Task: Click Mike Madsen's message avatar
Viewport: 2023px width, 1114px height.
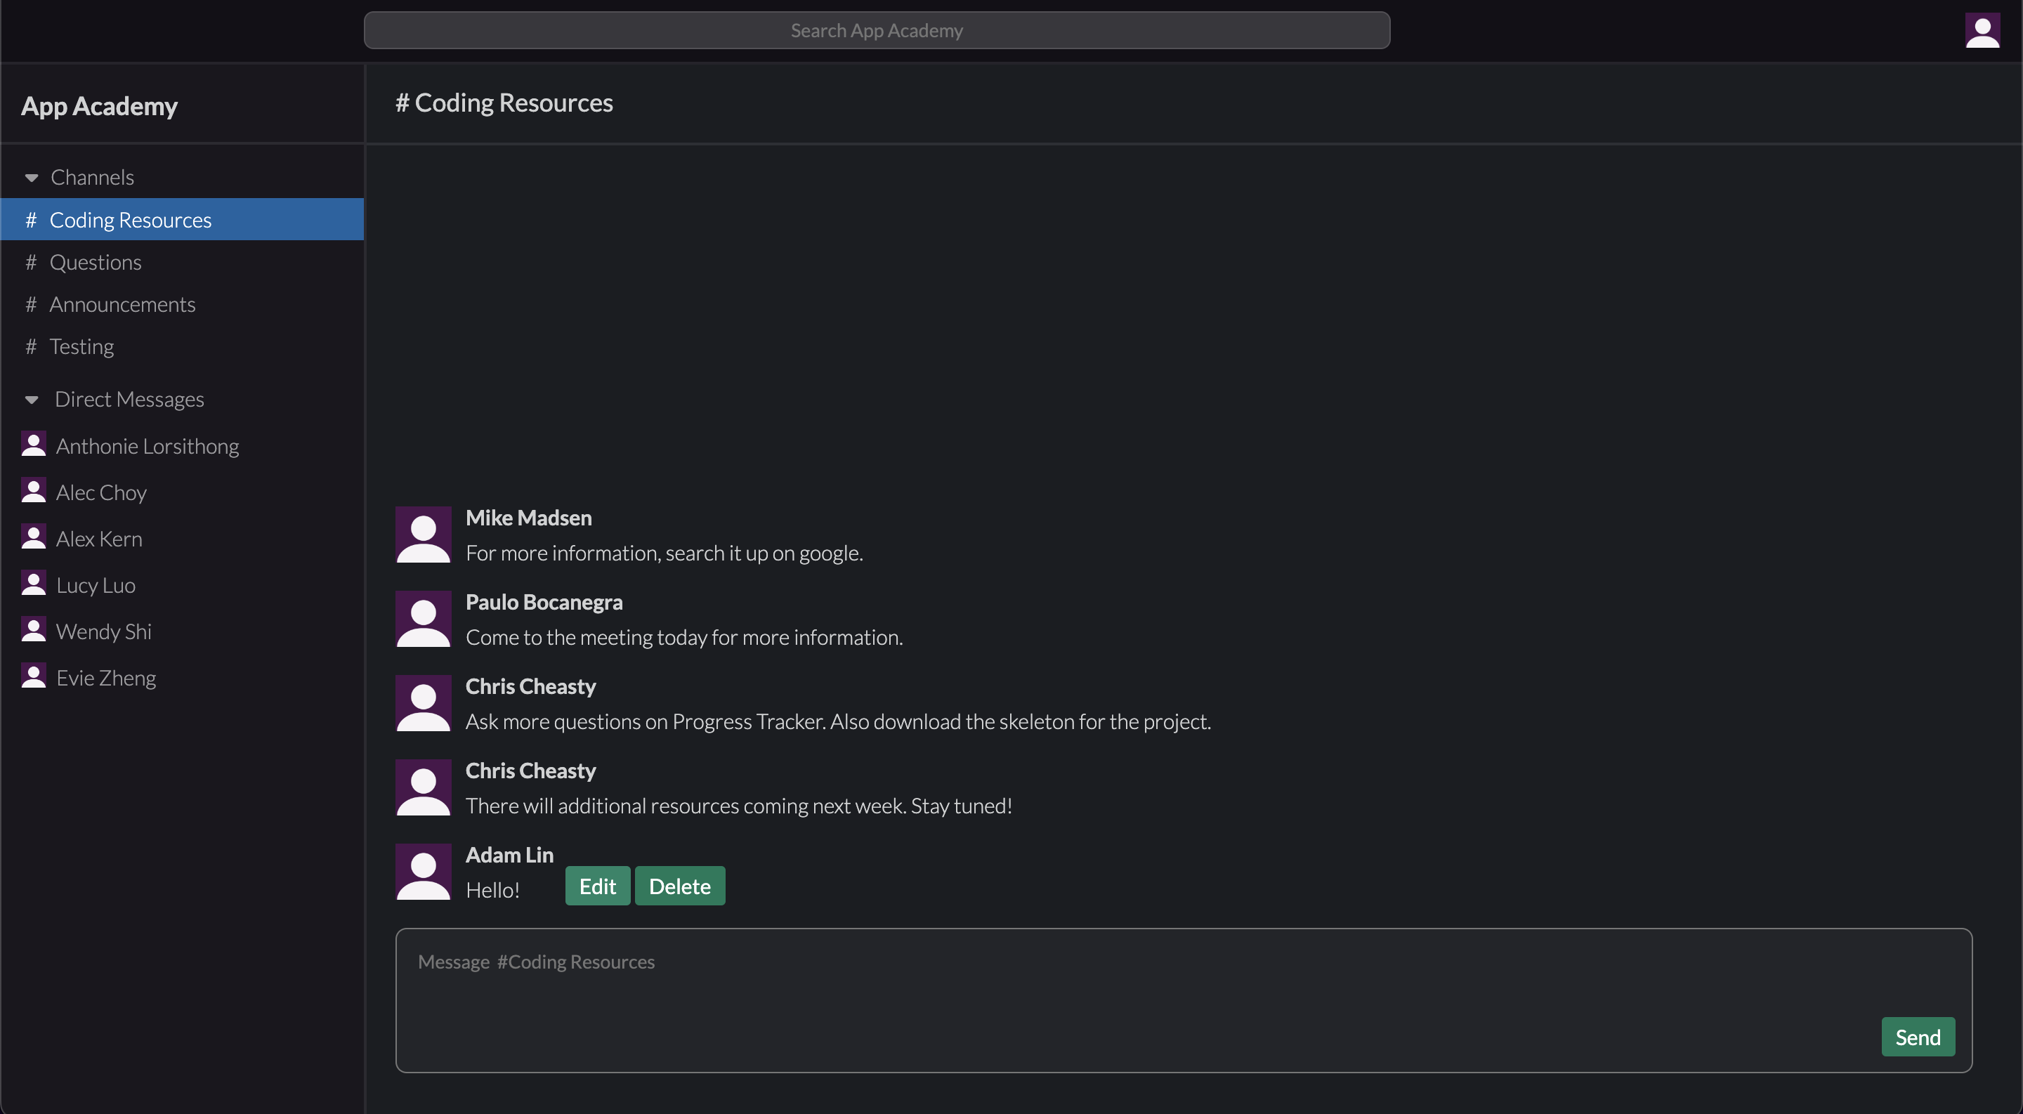Action: [424, 535]
